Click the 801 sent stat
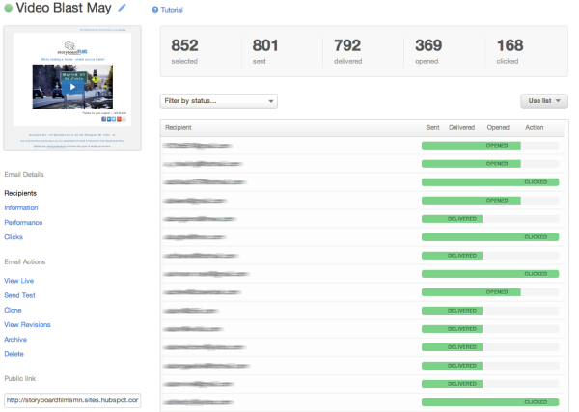Viewport: 579px width, 412px height. pos(265,51)
